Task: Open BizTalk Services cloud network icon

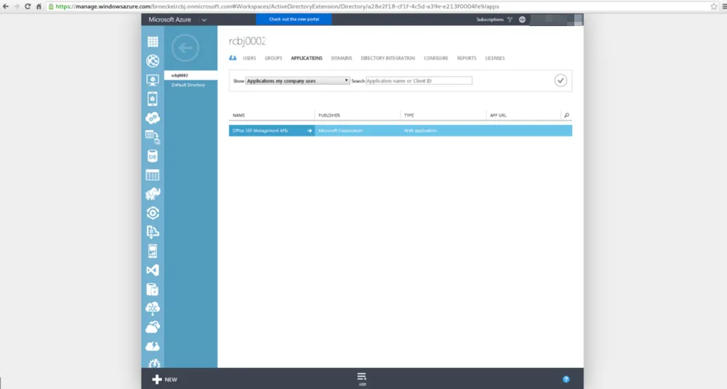Action: [x=153, y=308]
